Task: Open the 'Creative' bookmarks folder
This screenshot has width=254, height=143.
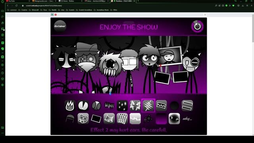Action: (x=23, y=10)
